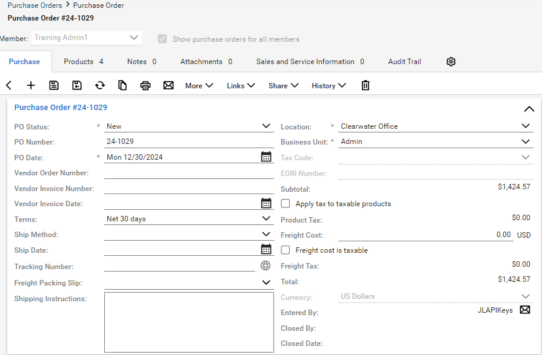542x355 pixels.
Task: Print the purchase order
Action: pos(146,85)
